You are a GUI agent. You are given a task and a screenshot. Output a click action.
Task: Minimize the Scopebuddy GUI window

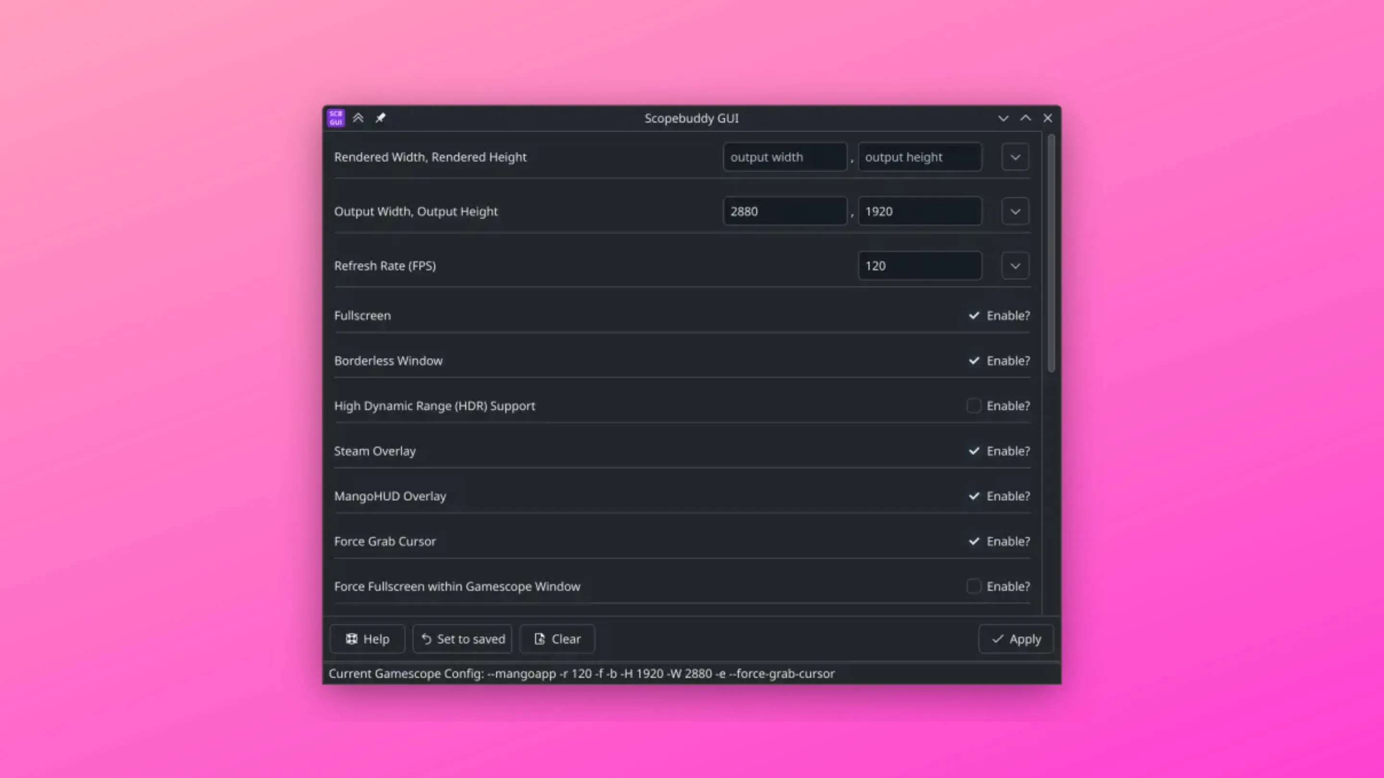1003,118
